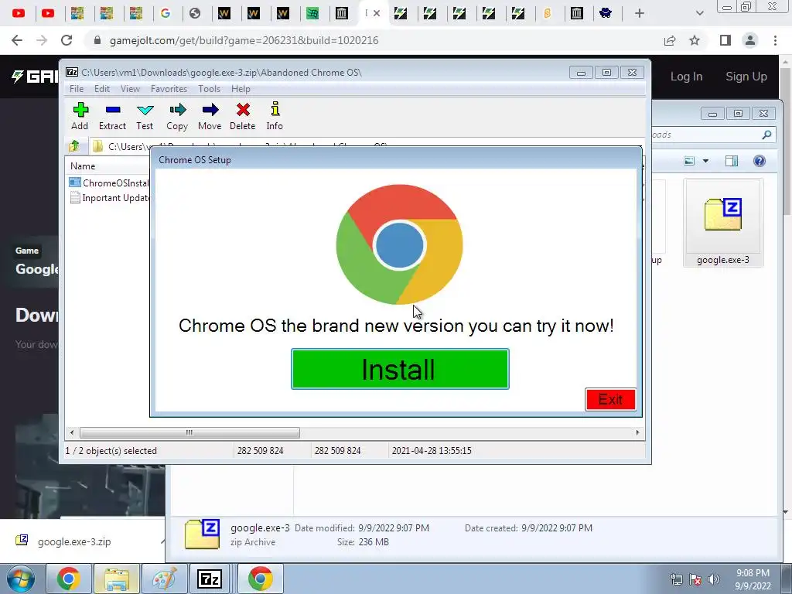
Task: Click the Explorer search magnifier icon
Action: coord(766,135)
